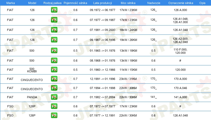Image resolution: width=211 pixels, height=120 pixels.
Task: Click the Pojemność silnika column header
Action: pos(75,3)
